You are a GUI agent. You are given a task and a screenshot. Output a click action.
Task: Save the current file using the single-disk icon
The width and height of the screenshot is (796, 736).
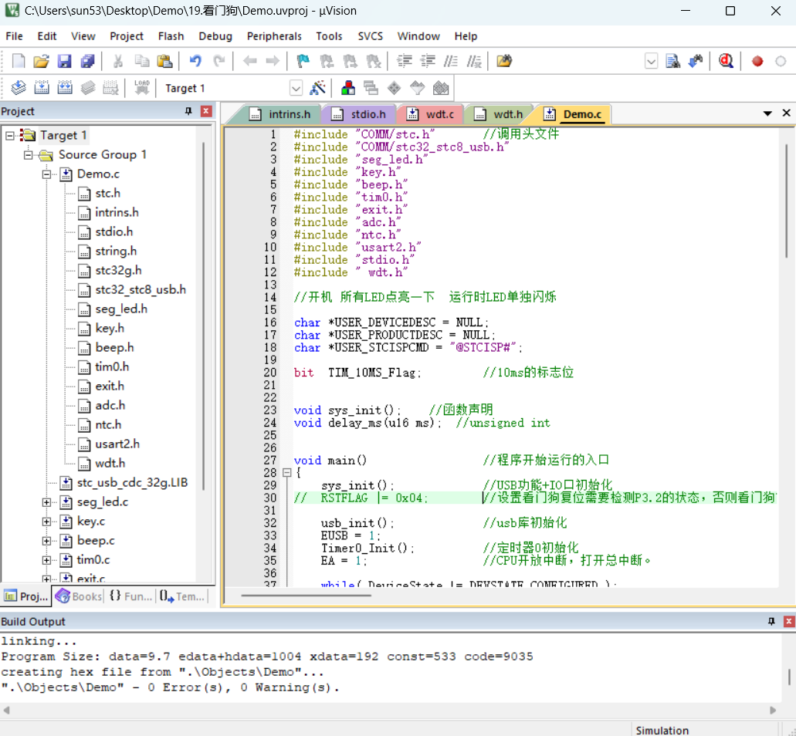point(65,62)
